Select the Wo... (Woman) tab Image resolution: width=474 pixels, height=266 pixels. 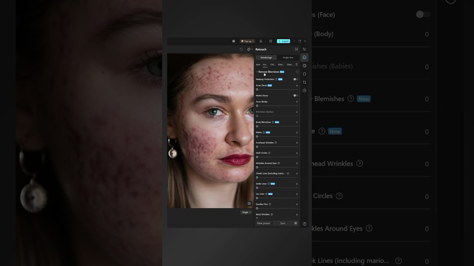[265, 65]
